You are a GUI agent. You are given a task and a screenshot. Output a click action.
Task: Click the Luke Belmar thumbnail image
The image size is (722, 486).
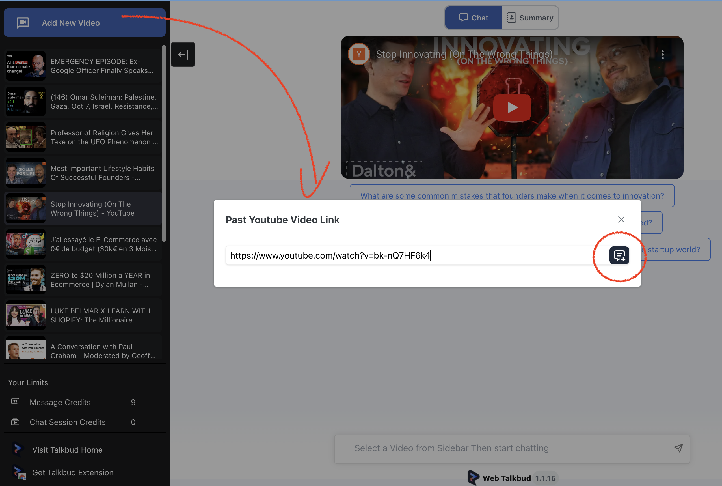point(26,315)
